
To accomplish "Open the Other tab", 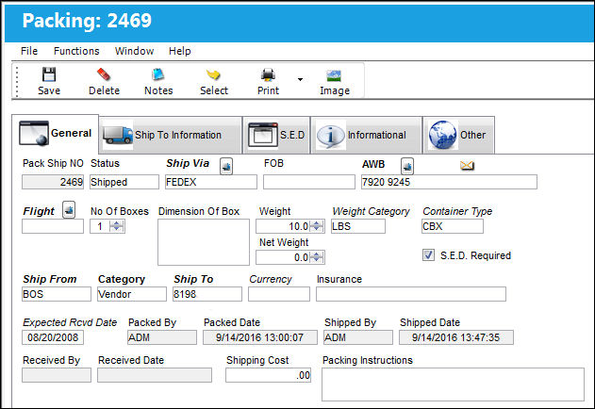I will (459, 135).
